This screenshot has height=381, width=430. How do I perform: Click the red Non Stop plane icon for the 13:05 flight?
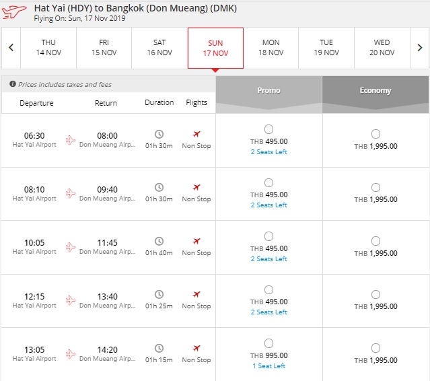[196, 348]
